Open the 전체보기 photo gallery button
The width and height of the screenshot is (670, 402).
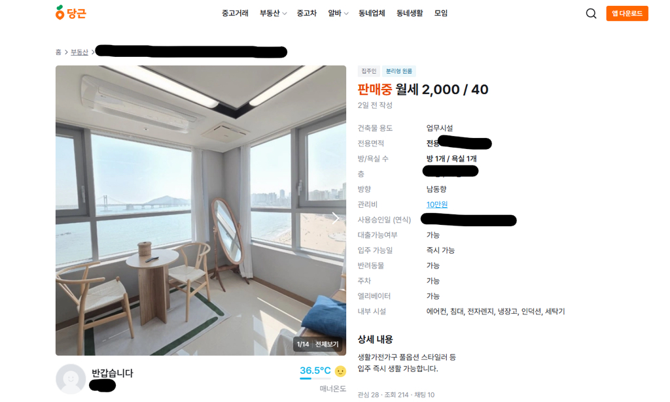pos(327,344)
